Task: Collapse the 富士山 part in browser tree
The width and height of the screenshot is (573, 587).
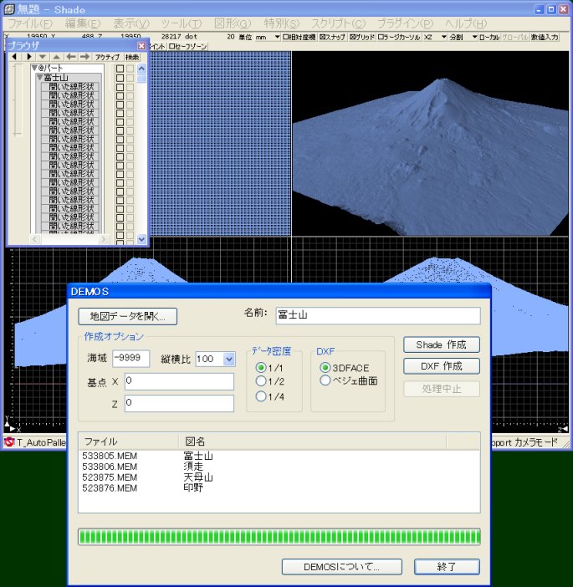Action: (39, 77)
